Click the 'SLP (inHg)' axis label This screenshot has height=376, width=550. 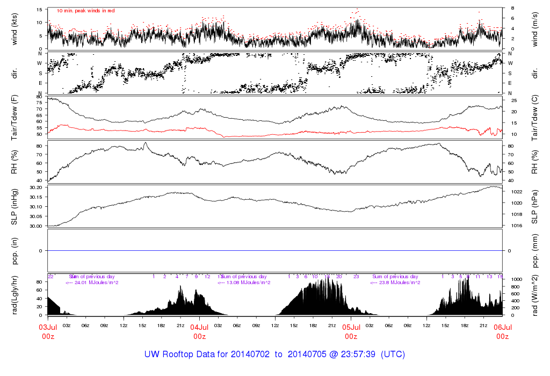pos(15,206)
